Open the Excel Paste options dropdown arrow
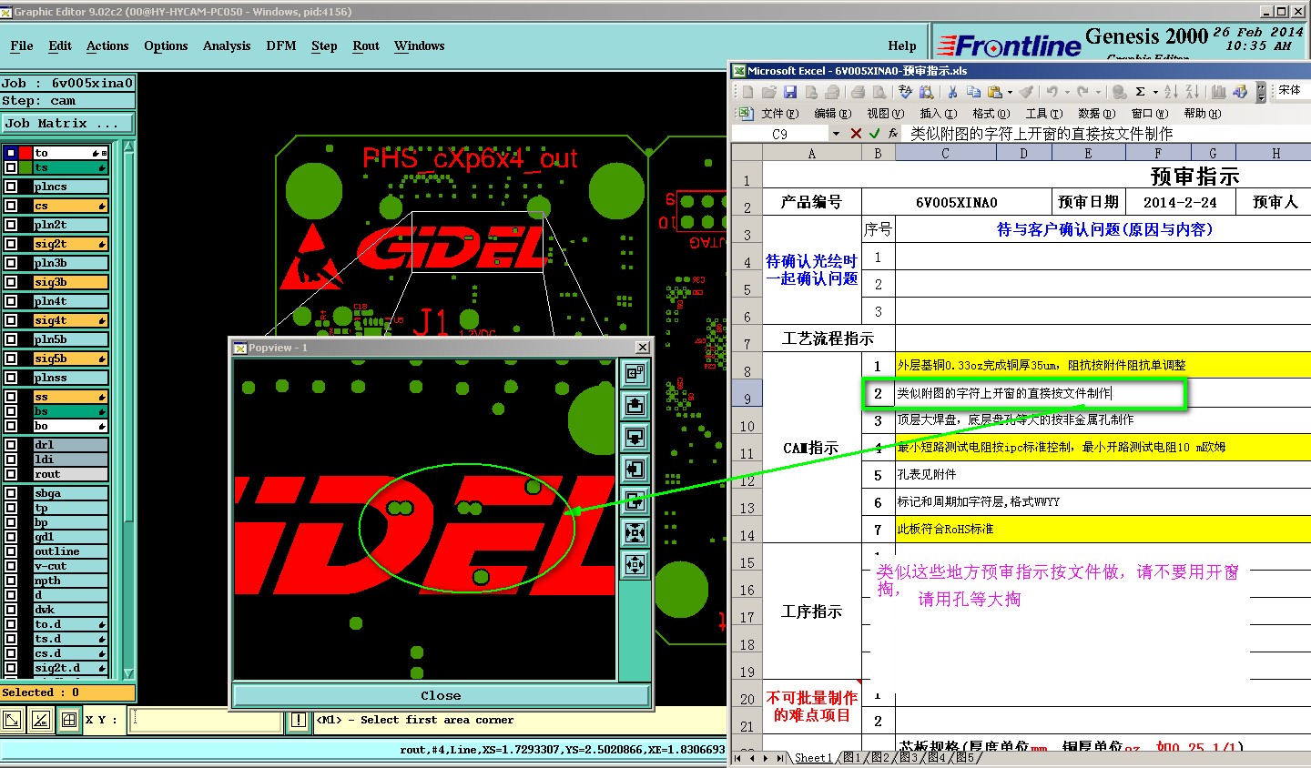The width and height of the screenshot is (1311, 768). click(x=1010, y=92)
